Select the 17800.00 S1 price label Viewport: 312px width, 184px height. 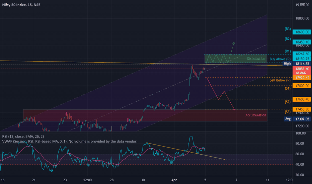coord(302,86)
